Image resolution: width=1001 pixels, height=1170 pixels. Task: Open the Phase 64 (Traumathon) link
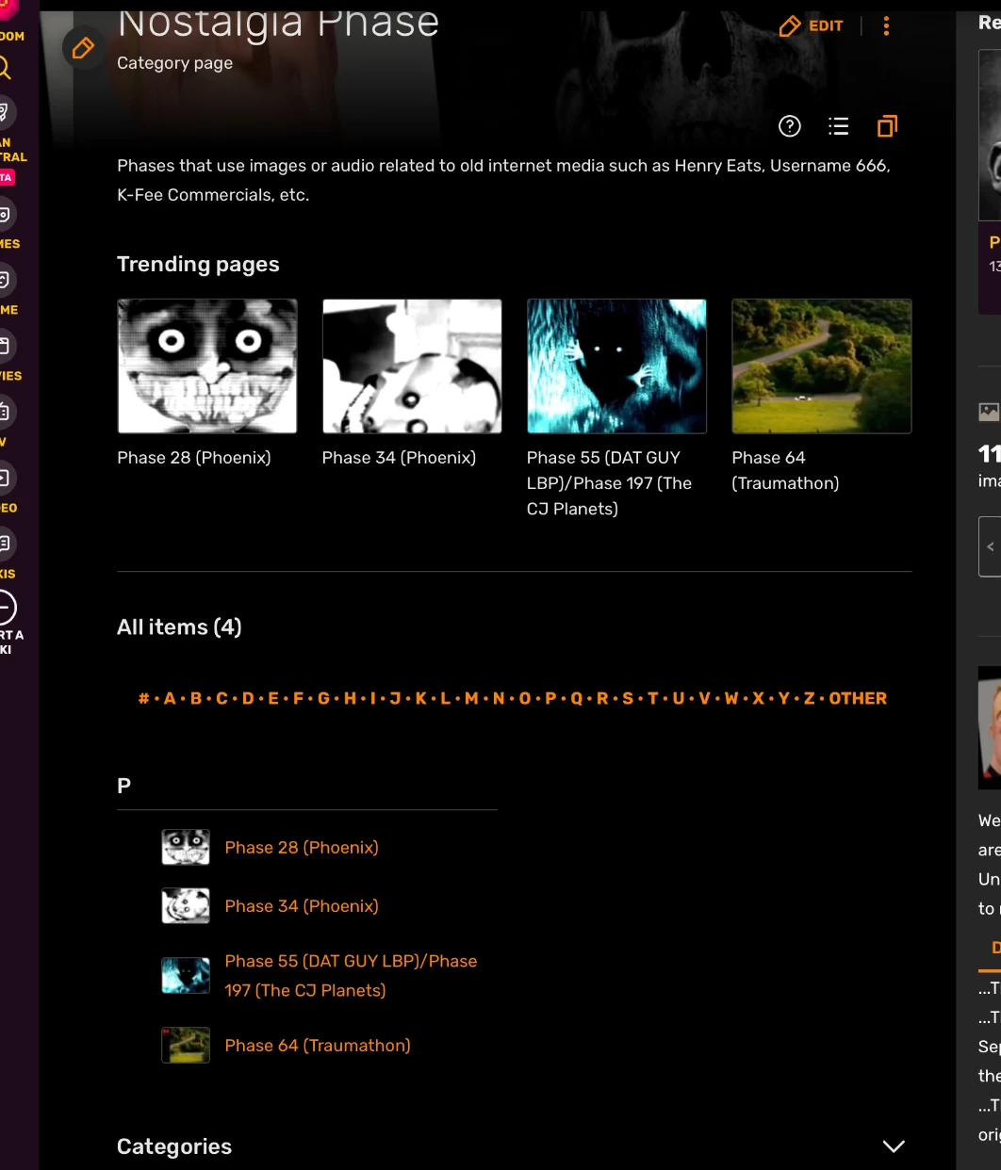317,1045
